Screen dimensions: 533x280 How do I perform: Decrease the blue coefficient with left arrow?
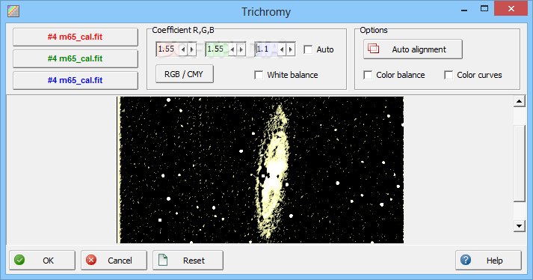[x=282, y=49]
